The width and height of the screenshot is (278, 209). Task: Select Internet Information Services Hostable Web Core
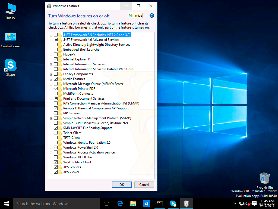click(98, 69)
